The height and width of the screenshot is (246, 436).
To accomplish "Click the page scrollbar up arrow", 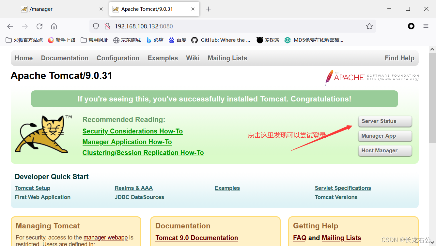I will click(432, 50).
